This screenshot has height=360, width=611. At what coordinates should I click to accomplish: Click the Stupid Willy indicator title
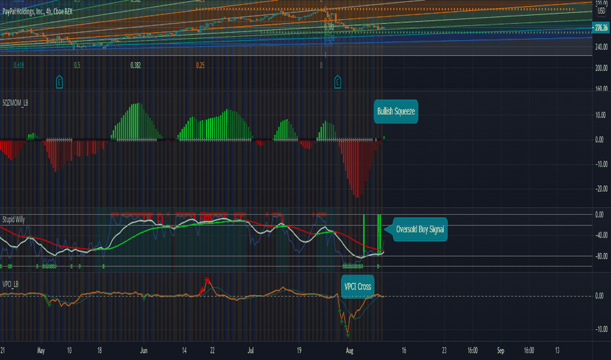pyautogui.click(x=14, y=220)
